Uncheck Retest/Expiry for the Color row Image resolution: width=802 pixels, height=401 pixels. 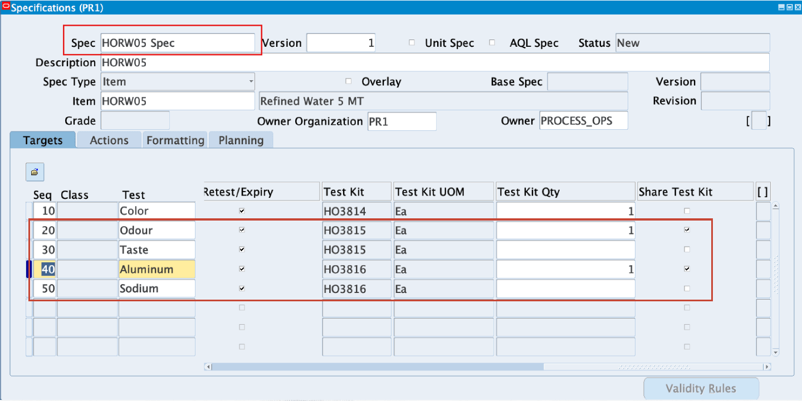click(242, 211)
